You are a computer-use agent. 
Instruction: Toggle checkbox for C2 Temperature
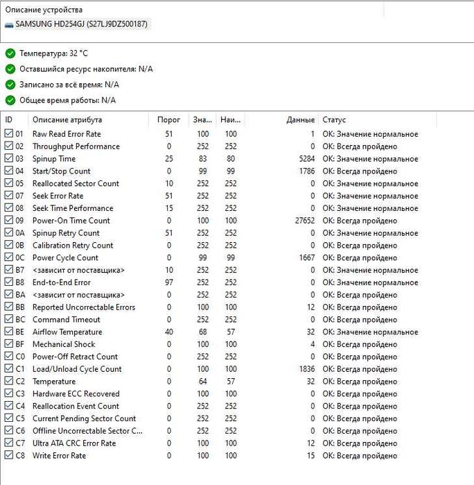(x=9, y=381)
